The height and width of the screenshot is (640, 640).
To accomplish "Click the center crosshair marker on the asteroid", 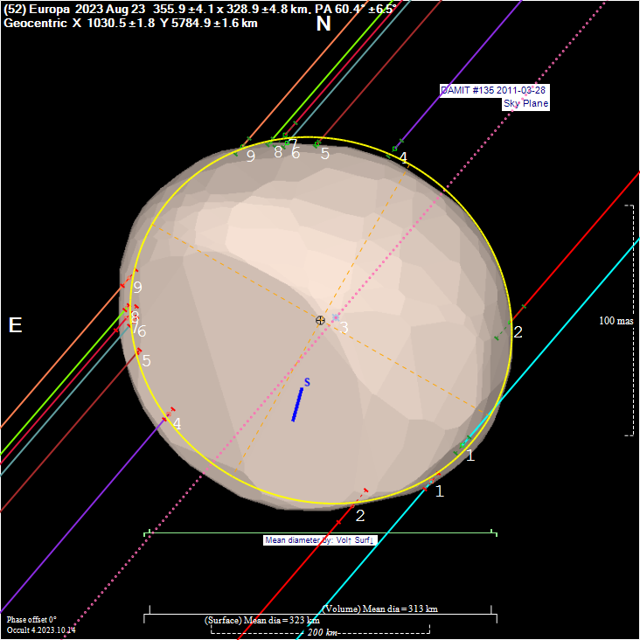I will click(x=321, y=320).
